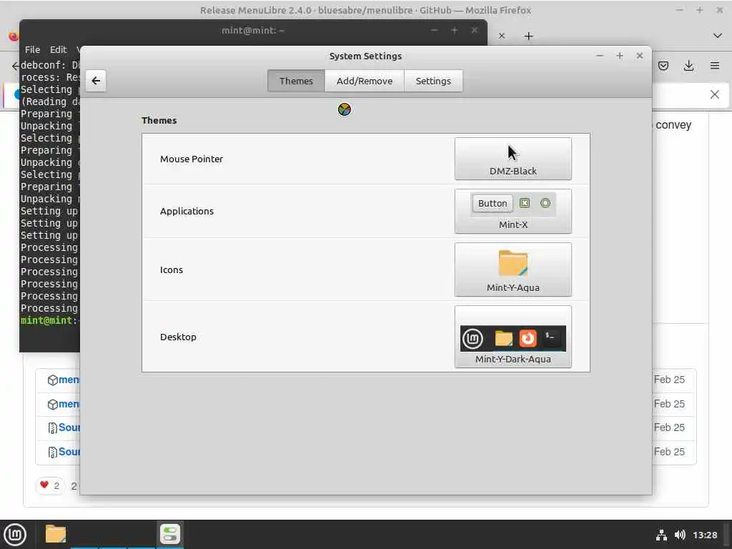
Task: Select the Desktop theme Mint-Y-Dark-Aqua
Action: 513,337
